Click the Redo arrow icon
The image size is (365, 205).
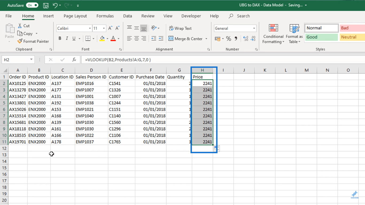67,5
